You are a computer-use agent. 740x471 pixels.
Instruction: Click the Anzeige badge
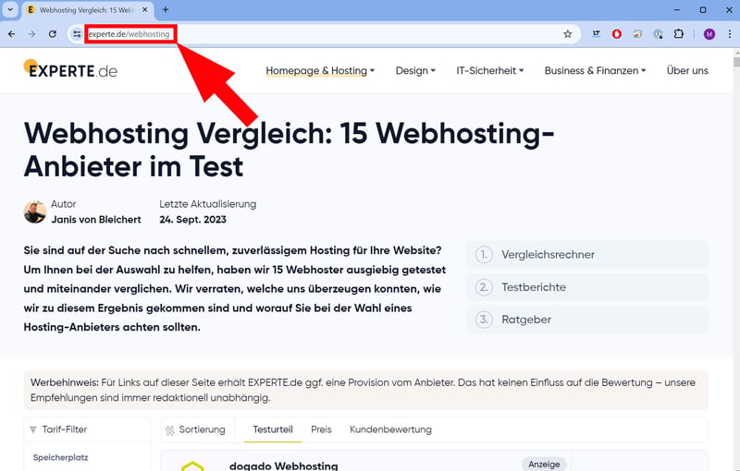(544, 464)
